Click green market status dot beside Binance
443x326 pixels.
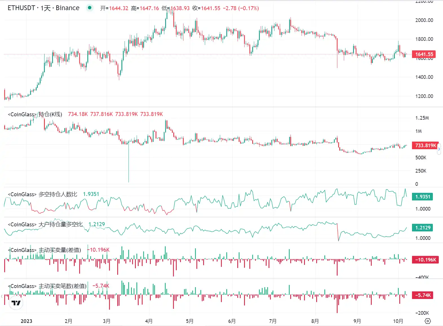pyautogui.click(x=90, y=8)
